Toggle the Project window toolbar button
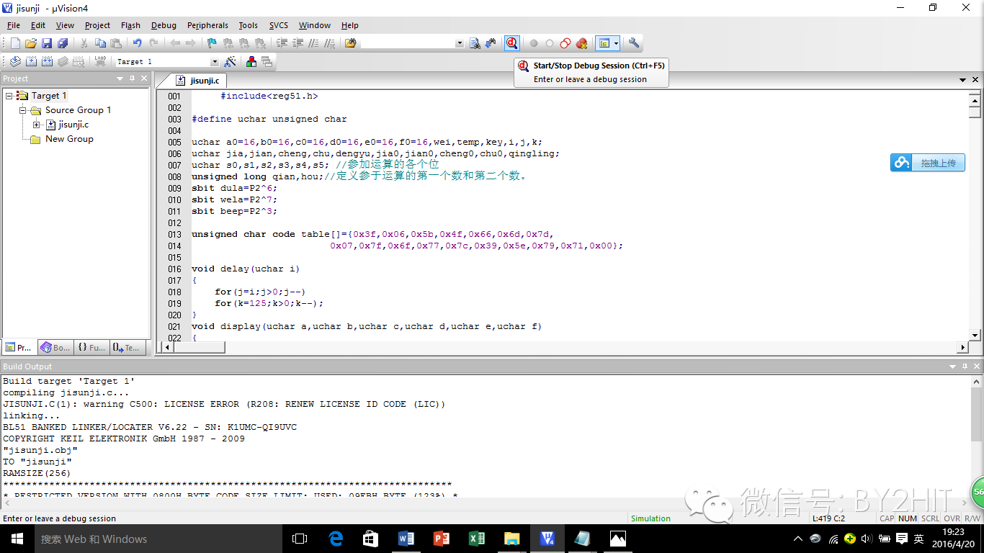The image size is (984, 553). (604, 43)
